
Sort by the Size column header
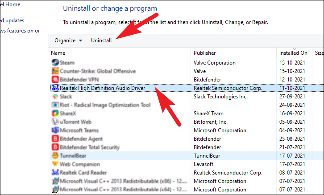click(x=318, y=53)
